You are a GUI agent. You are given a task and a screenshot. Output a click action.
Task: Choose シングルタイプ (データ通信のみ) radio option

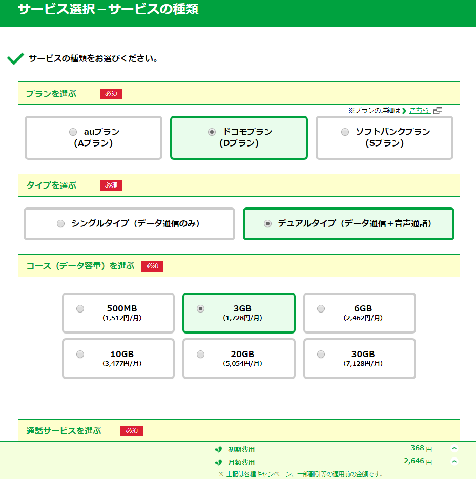pos(61,223)
